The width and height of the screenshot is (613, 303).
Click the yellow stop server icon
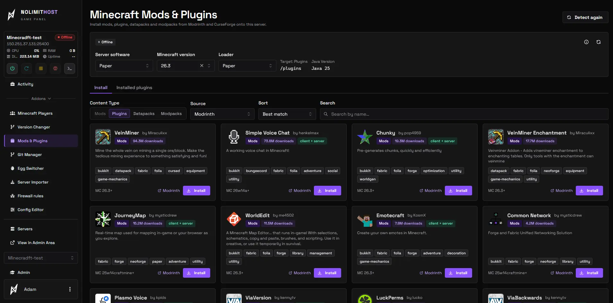41,68
